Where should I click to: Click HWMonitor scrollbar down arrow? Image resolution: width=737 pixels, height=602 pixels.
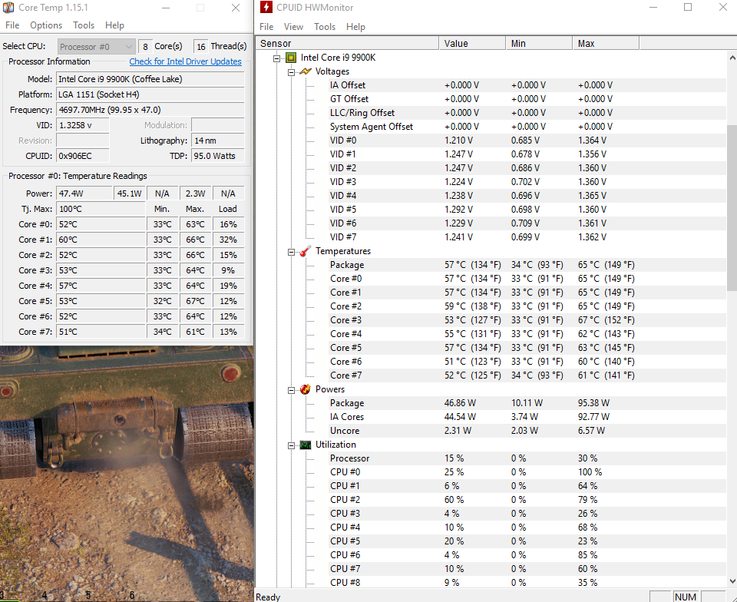732,581
